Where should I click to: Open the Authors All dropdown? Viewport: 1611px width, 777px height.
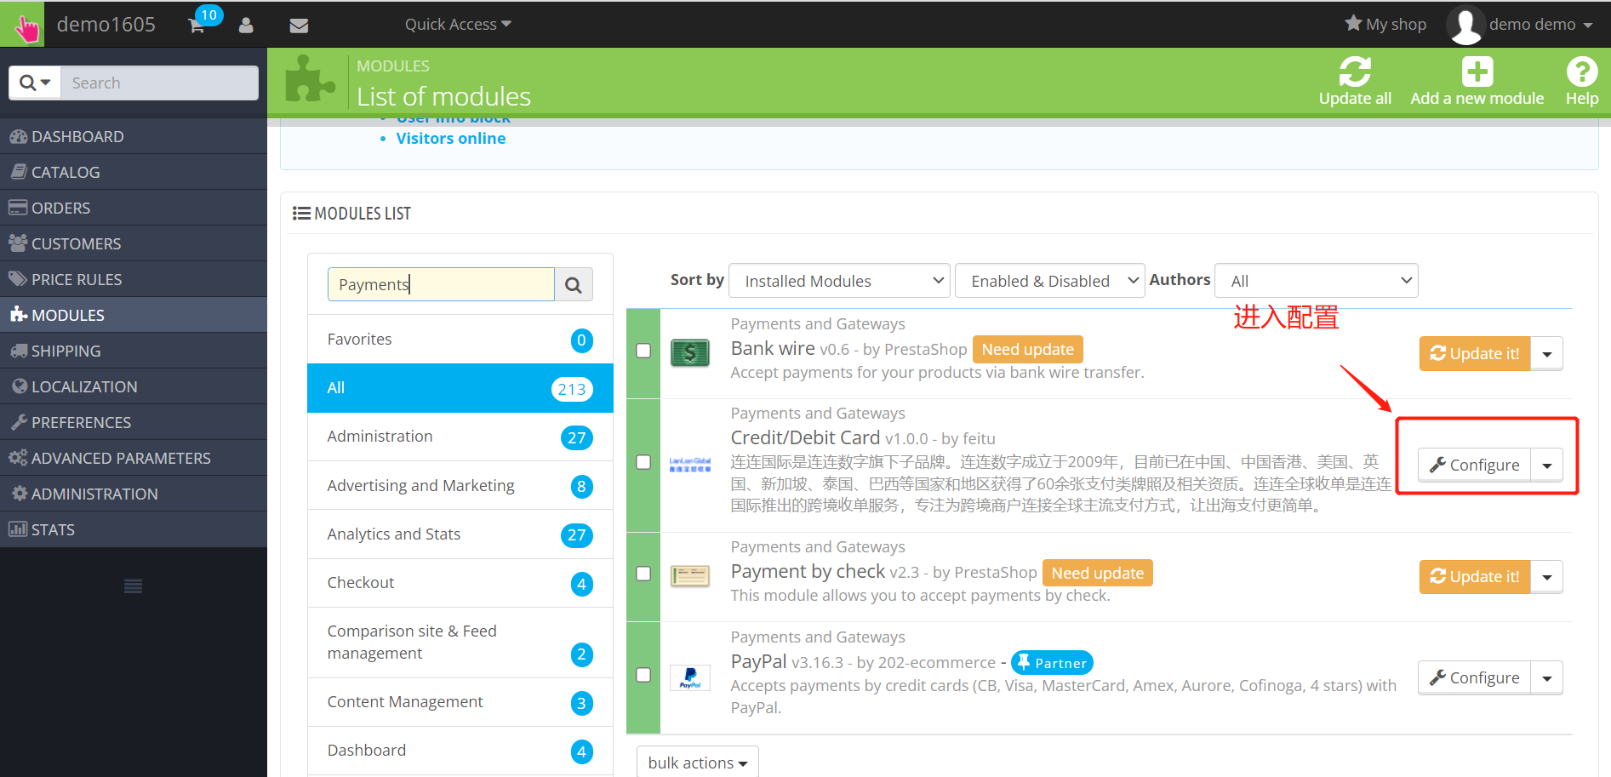(1317, 281)
